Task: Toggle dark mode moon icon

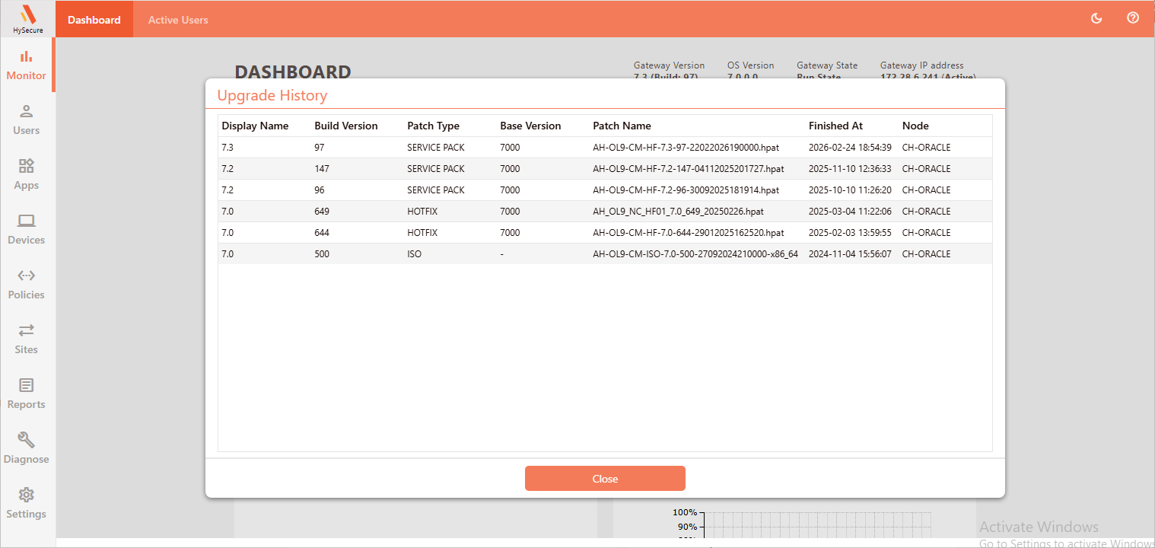Action: pyautogui.click(x=1096, y=18)
